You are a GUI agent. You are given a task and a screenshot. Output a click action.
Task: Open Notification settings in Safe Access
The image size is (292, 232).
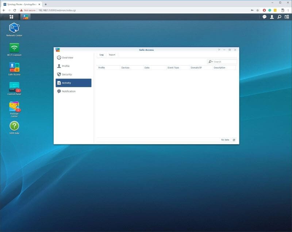point(69,91)
